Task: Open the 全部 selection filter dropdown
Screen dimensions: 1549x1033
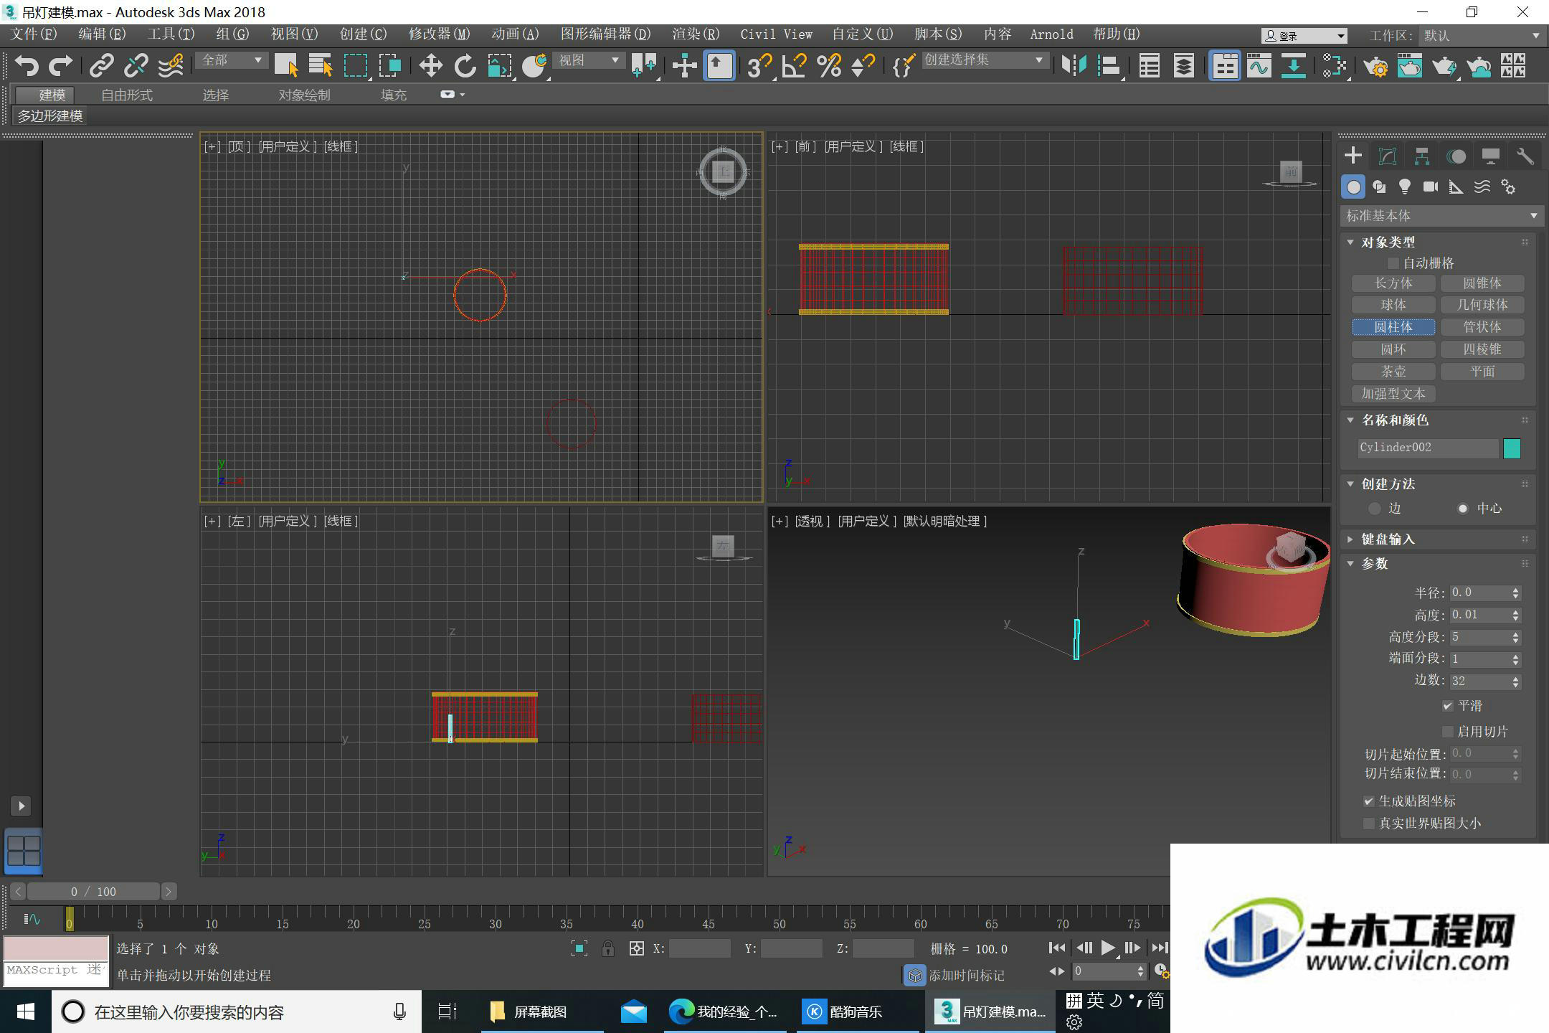Action: 232,61
